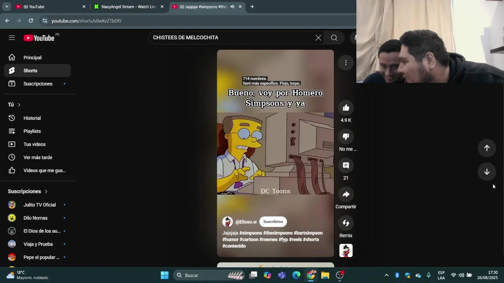Open Dilo Nomas channel

[37, 218]
